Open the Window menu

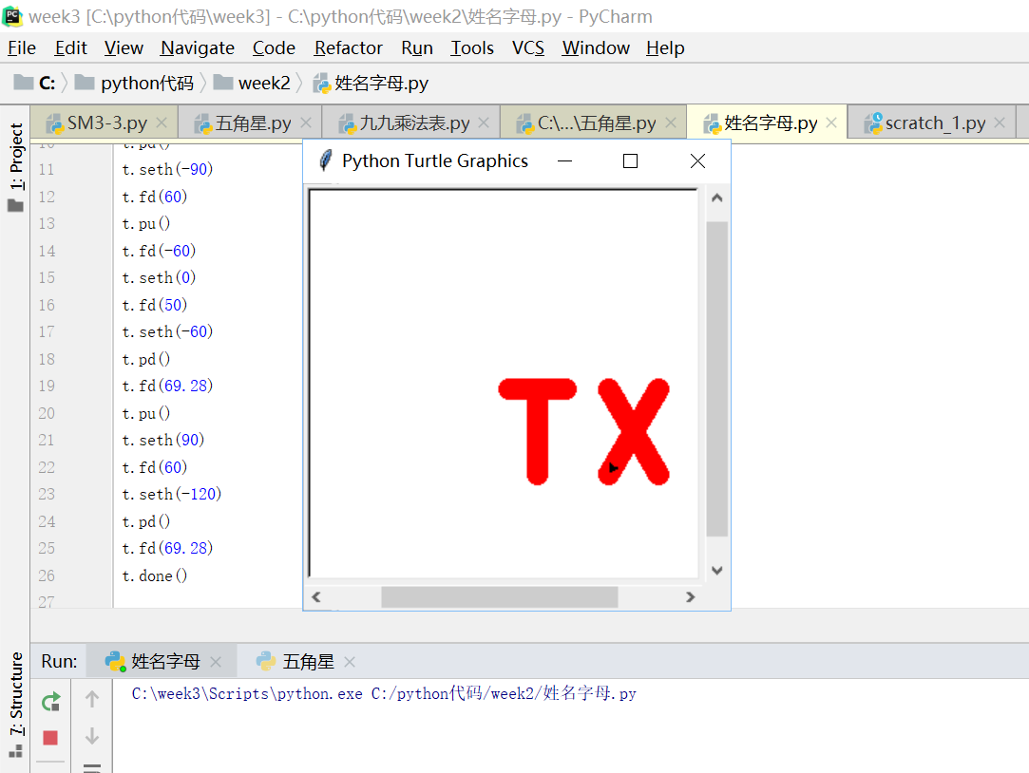point(595,47)
